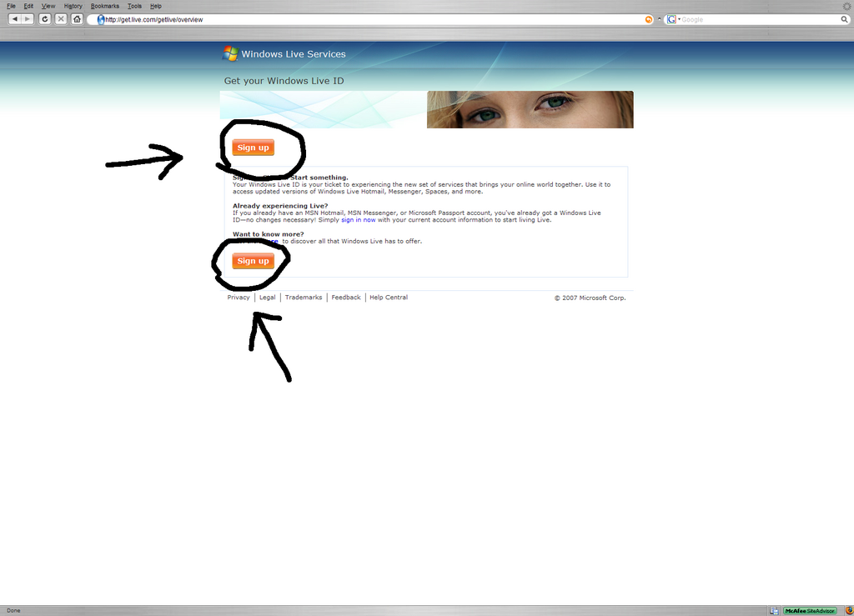The height and width of the screenshot is (616, 854).
Task: Click the page info icon in status bar
Action: click(774, 610)
